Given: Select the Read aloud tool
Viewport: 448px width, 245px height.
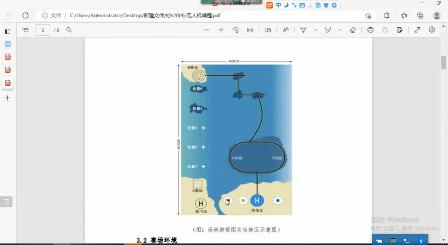Looking at the screenshot, I should pos(286,30).
